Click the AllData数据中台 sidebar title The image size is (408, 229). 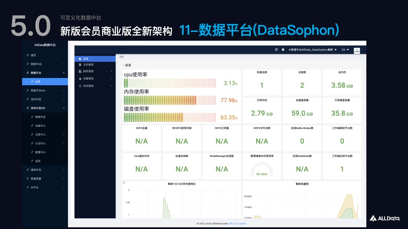tap(45, 45)
